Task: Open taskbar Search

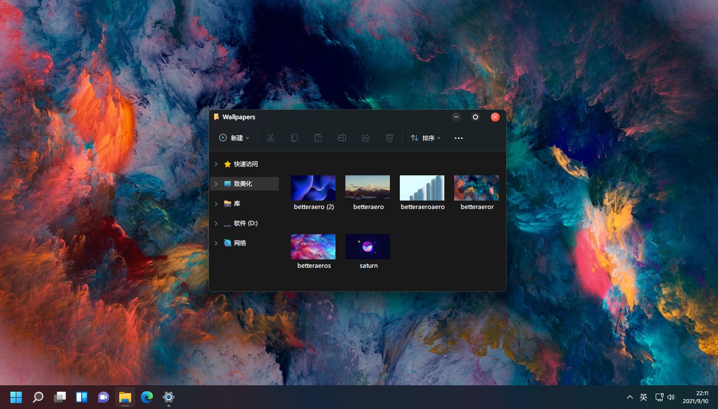Action: click(x=38, y=397)
